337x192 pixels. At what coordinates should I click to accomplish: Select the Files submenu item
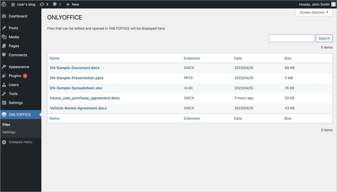pyautogui.click(x=6, y=125)
